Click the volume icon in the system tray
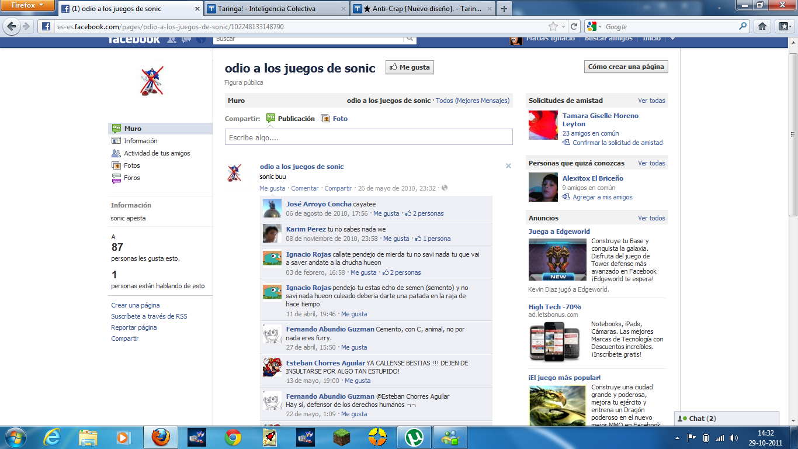The image size is (798, 449). (733, 437)
